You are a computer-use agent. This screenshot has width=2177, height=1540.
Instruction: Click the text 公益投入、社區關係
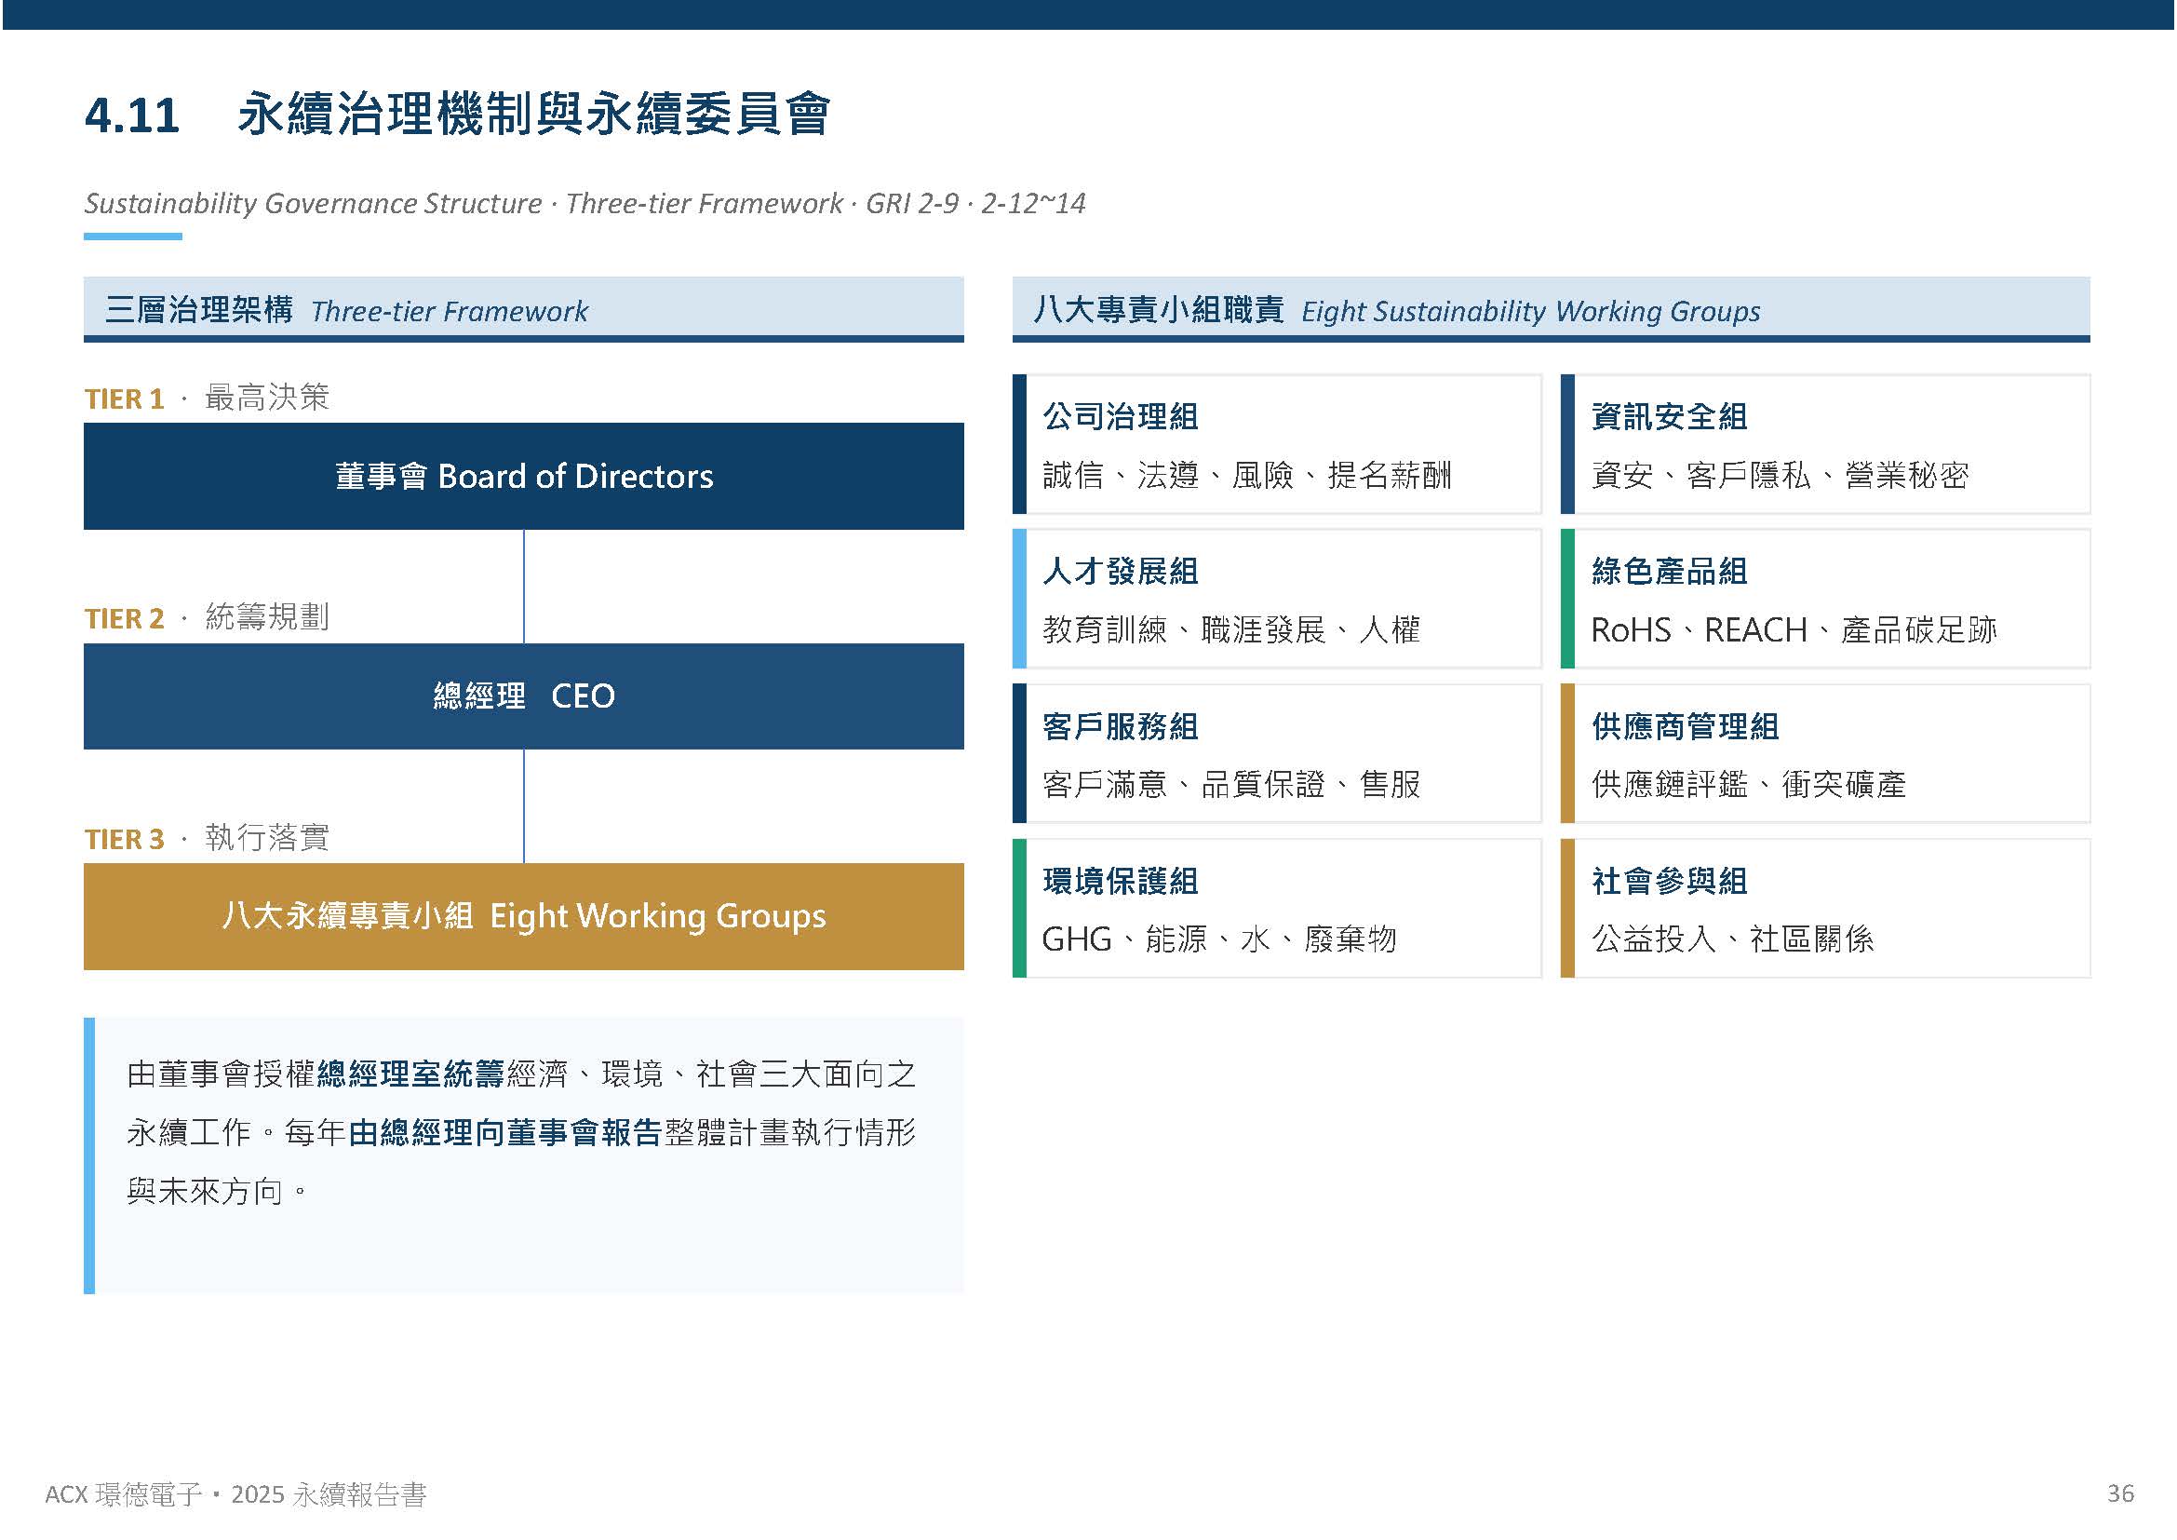1732,939
